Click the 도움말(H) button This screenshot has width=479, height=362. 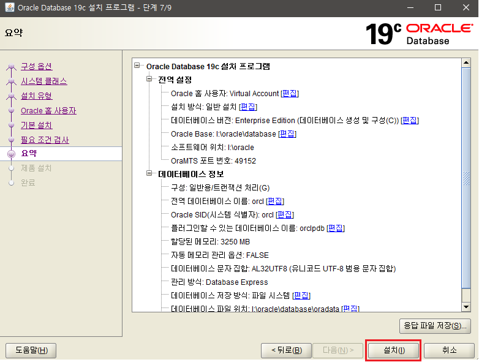[31, 350]
